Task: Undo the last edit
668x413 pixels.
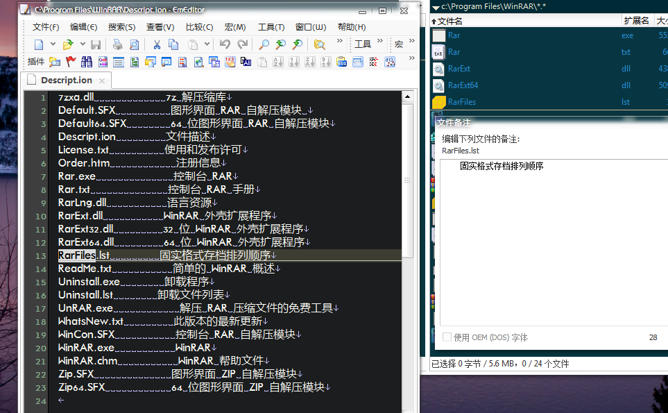Action: (x=225, y=44)
